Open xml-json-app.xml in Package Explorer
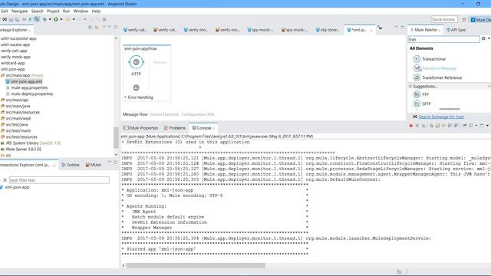The height and width of the screenshot is (276, 491). (x=24, y=81)
